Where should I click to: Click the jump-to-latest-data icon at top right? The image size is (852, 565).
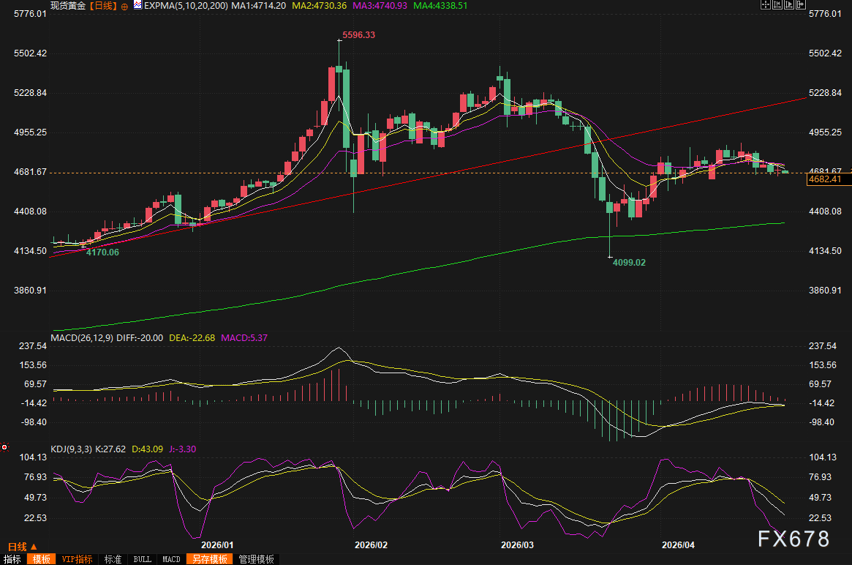[x=788, y=5]
